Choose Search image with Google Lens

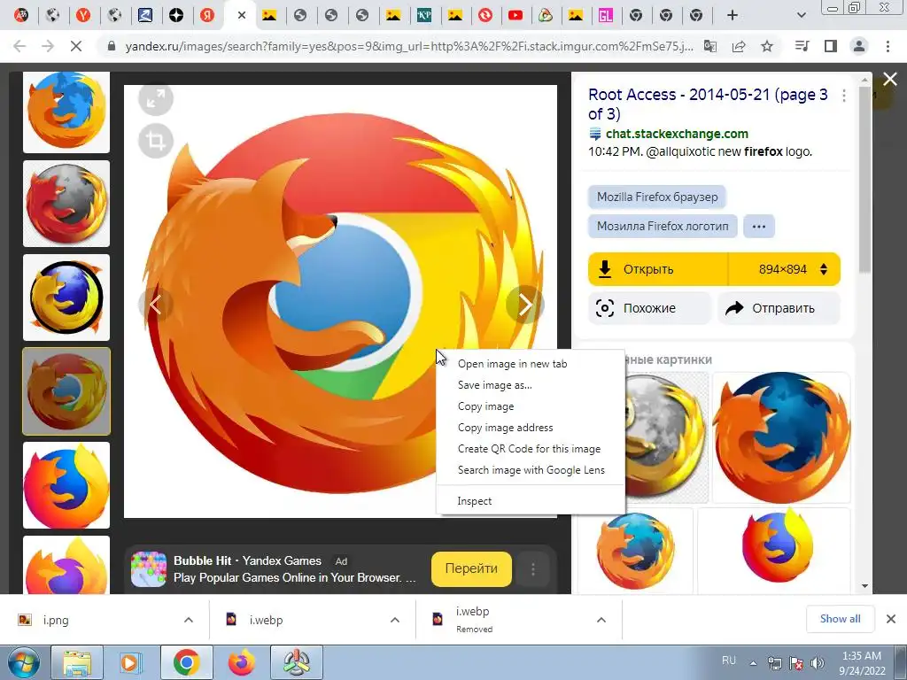click(x=531, y=470)
